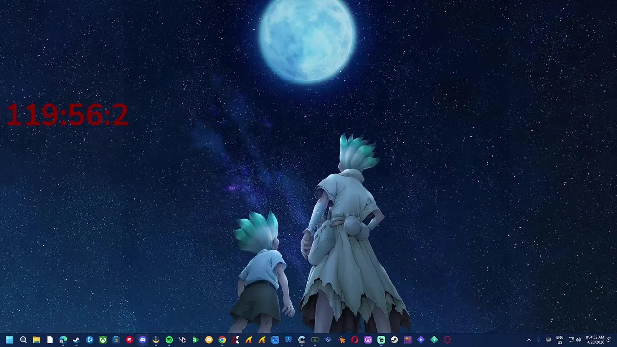Show hidden system tray icons
The height and width of the screenshot is (347, 617).
(529, 340)
